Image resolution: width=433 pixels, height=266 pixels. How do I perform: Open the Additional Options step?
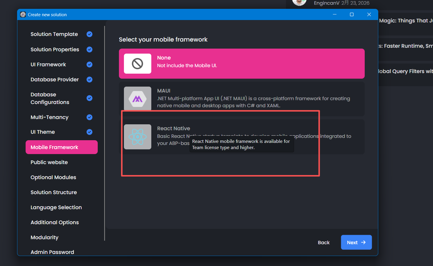pos(54,222)
